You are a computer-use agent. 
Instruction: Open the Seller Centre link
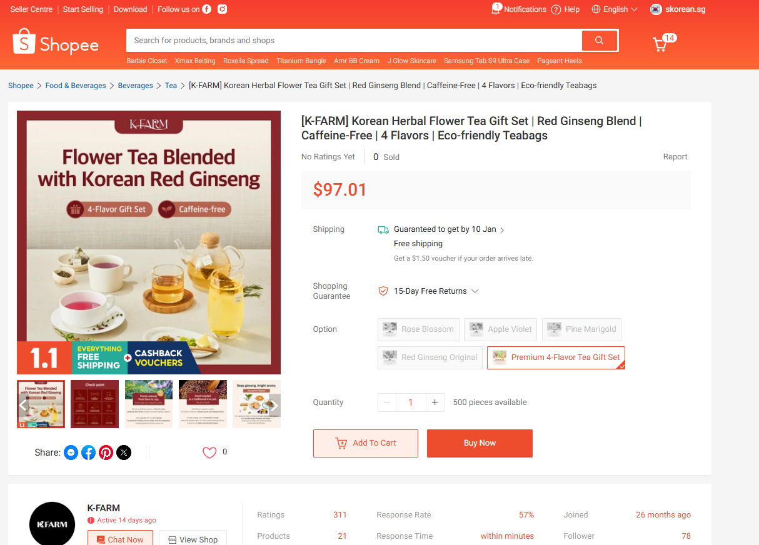coord(31,9)
